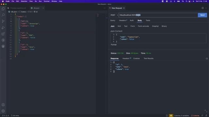The width and height of the screenshot is (209, 117).
Task: Open the Source Control view
Action: pyautogui.click(x=3, y=21)
